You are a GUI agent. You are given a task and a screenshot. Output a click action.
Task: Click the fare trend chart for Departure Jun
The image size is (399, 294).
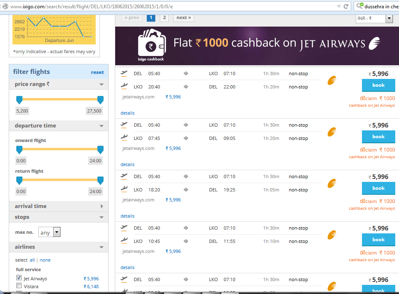(x=54, y=29)
